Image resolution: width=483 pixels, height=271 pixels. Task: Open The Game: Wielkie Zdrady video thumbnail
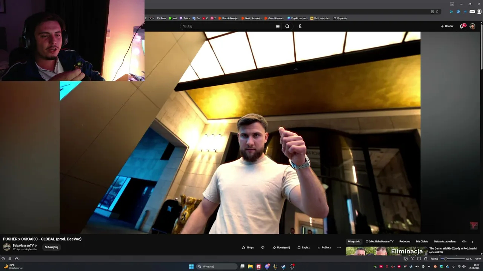click(x=386, y=251)
